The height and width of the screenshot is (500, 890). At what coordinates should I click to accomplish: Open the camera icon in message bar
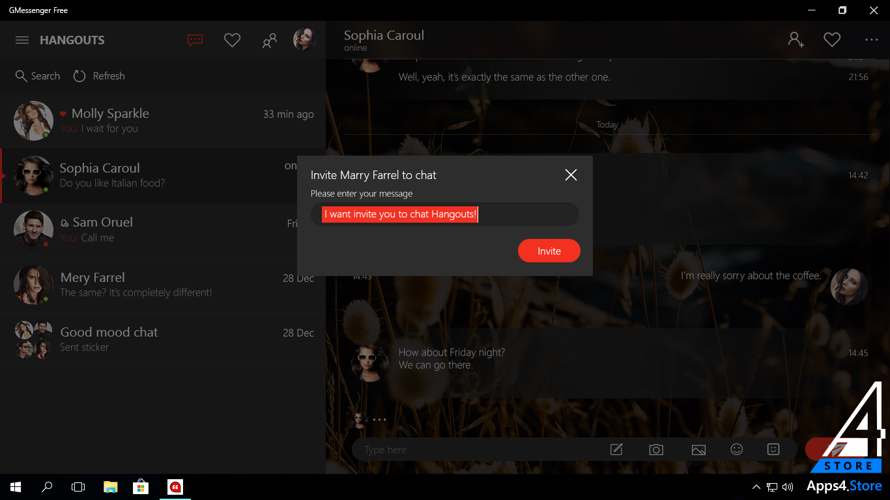[x=656, y=450]
